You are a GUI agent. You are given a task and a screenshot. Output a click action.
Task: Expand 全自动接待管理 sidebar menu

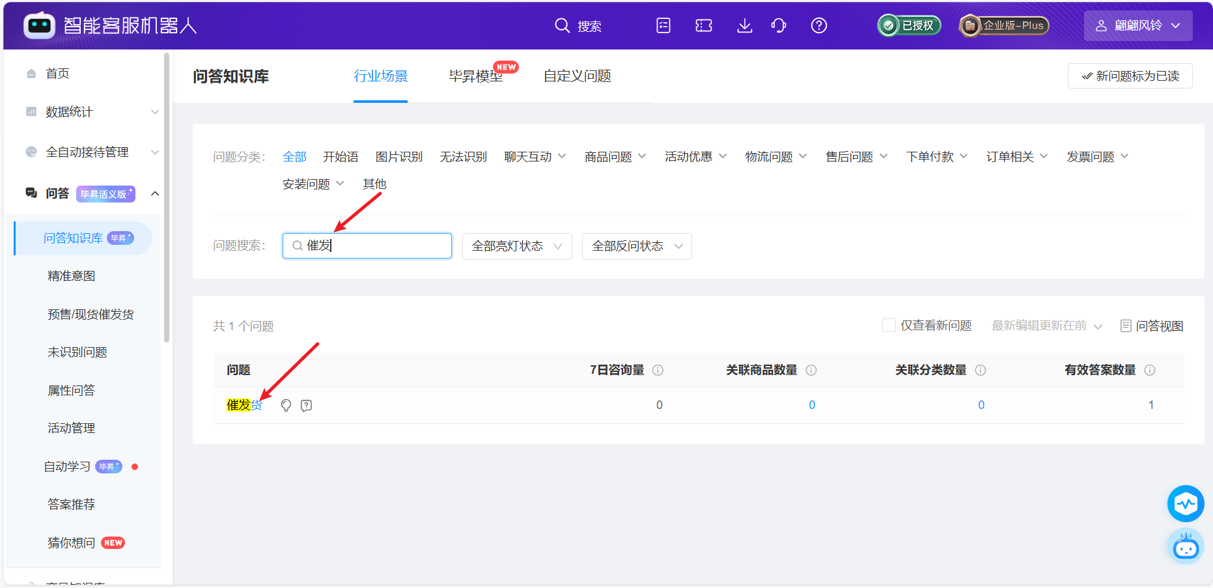coord(91,152)
